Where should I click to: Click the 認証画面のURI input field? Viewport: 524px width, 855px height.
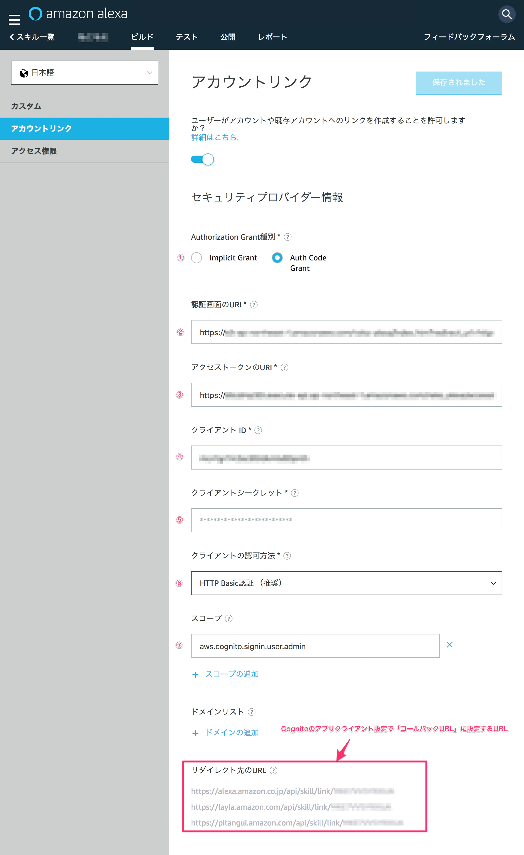(x=346, y=332)
